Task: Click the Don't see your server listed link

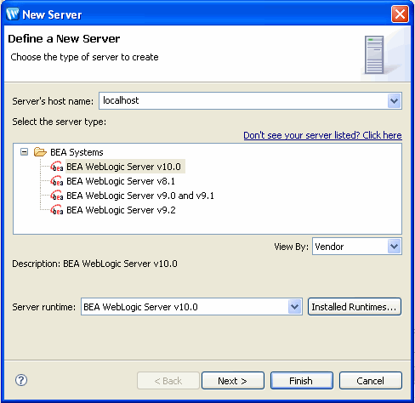Action: [322, 135]
